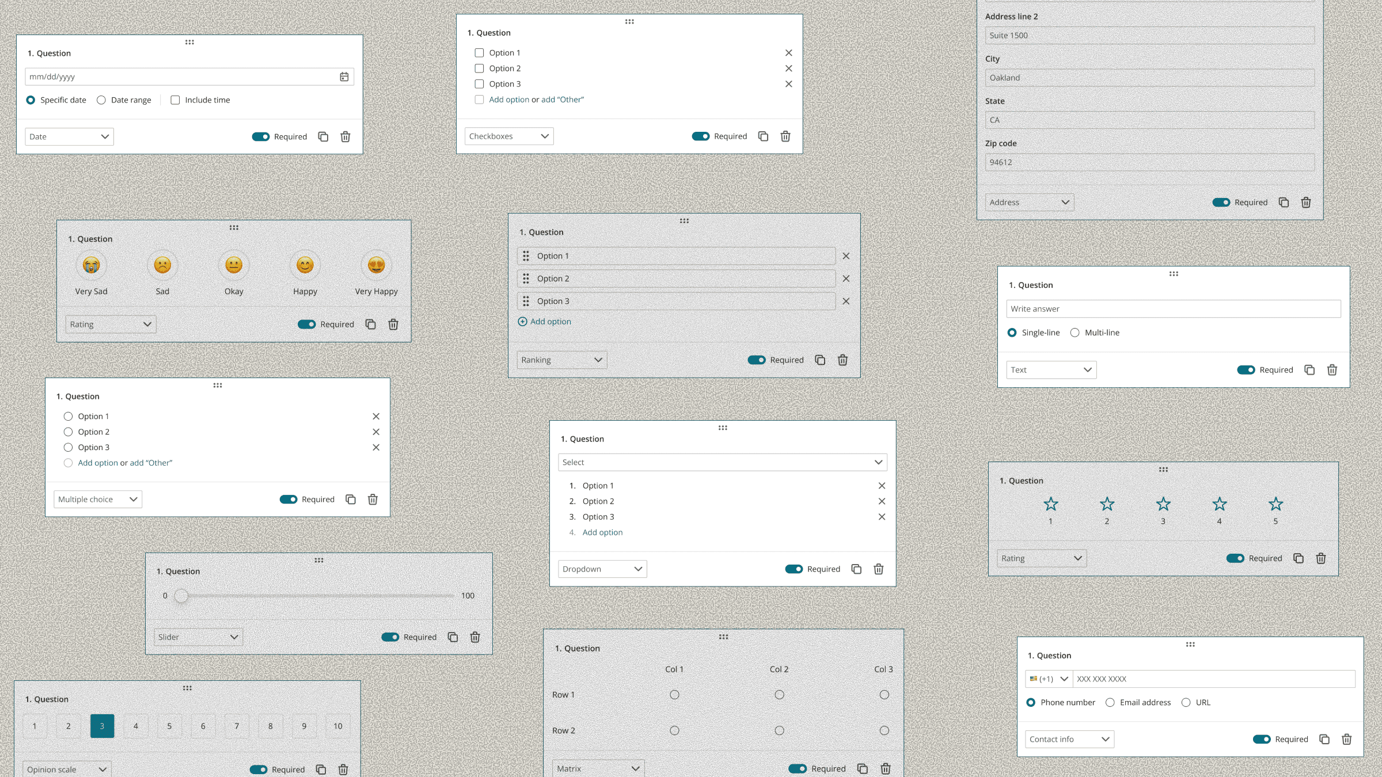Click add "Other" in the Multiple choice question

pos(150,463)
